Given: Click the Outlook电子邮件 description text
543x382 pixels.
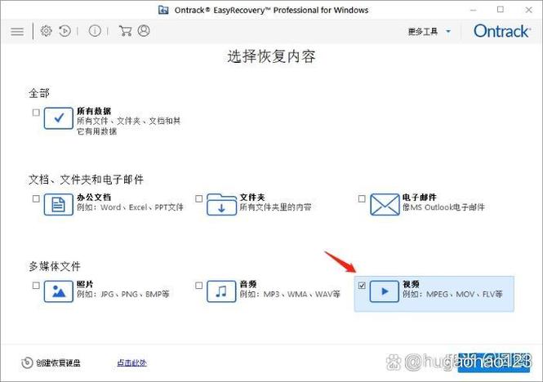Looking at the screenshot, I should coord(443,207).
